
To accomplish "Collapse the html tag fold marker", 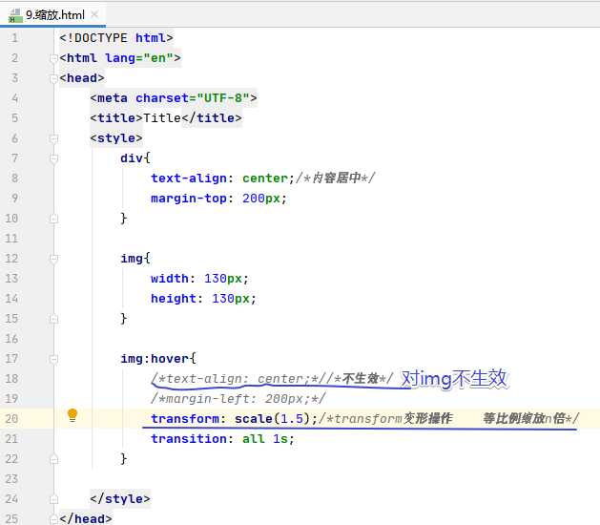I will [53, 58].
